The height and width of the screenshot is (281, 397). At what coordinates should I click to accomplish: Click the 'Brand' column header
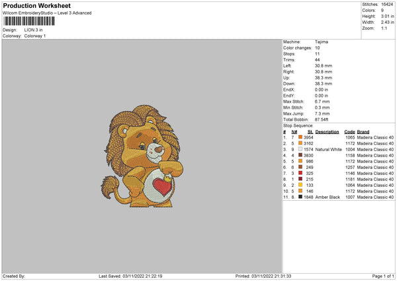point(363,132)
